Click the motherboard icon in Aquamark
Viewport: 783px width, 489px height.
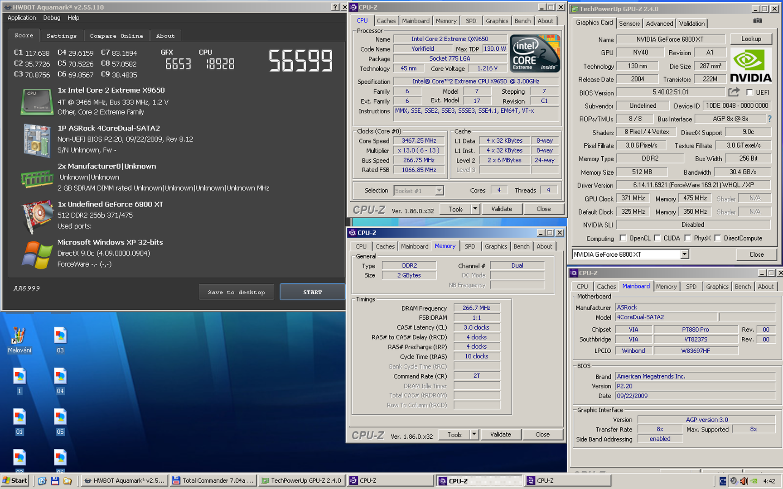coord(37,140)
